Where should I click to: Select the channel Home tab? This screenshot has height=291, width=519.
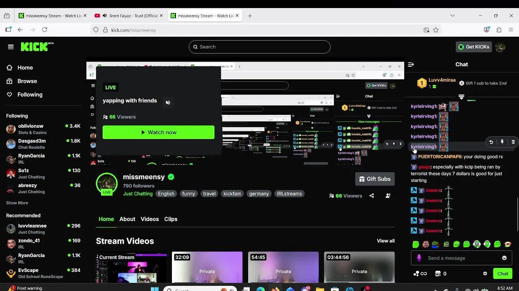[106, 219]
